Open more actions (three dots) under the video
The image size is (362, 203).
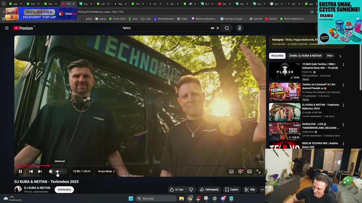pos(262,189)
